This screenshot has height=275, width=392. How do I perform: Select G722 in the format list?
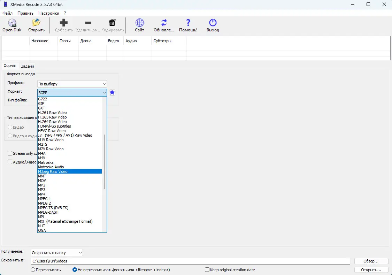click(x=70, y=99)
